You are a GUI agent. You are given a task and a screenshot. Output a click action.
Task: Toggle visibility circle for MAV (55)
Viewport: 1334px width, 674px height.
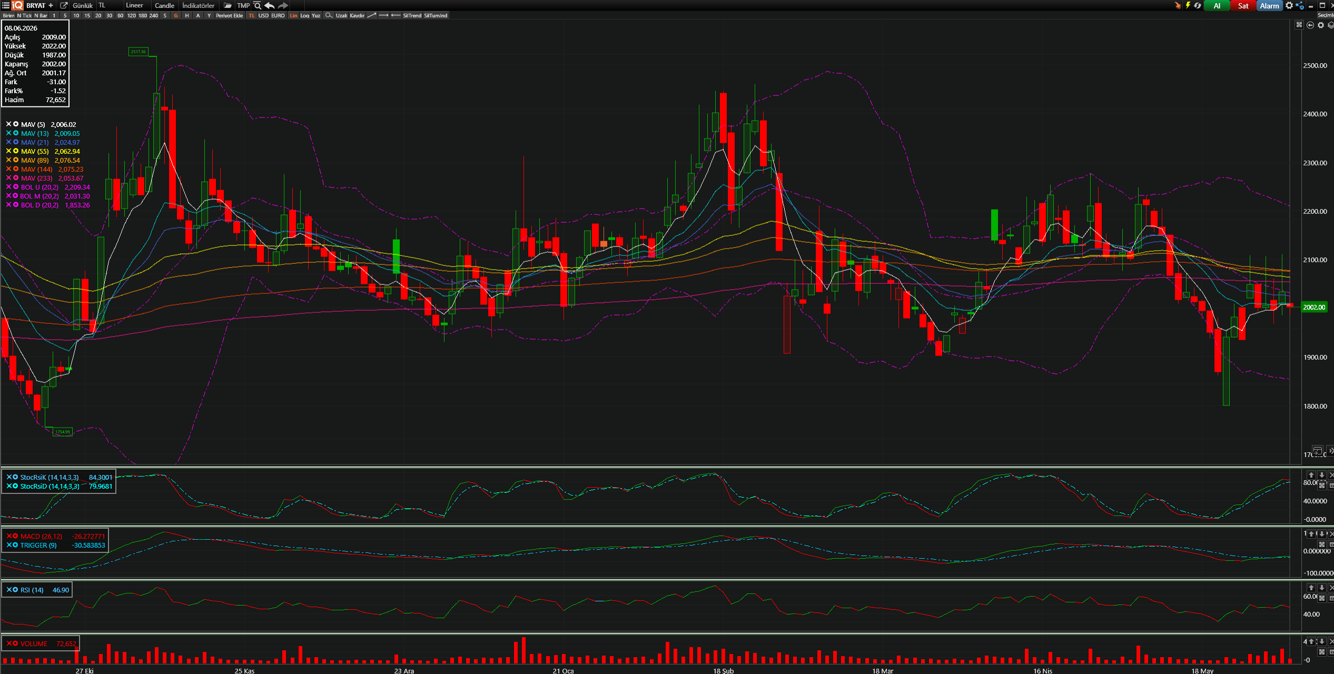(16, 151)
